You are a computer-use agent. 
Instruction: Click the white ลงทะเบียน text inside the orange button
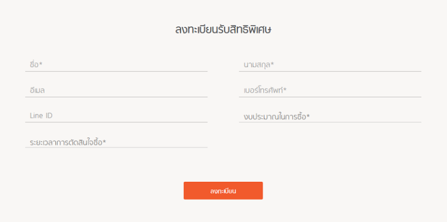tap(223, 191)
